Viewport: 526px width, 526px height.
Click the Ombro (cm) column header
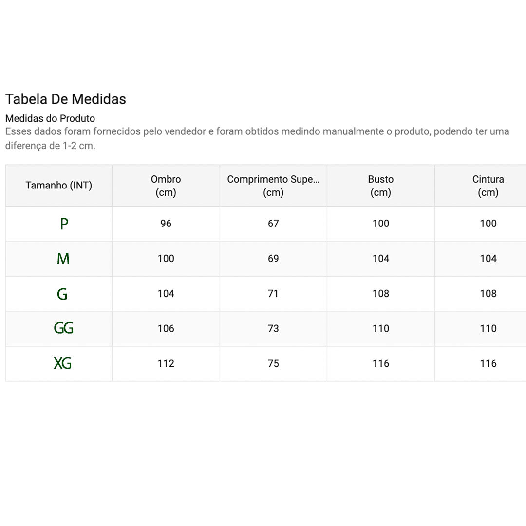pos(166,186)
